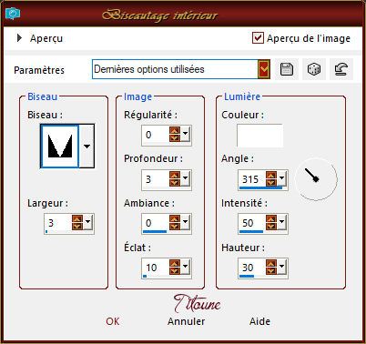Click the Angle value field
This screenshot has height=344, width=366.
[252, 179]
